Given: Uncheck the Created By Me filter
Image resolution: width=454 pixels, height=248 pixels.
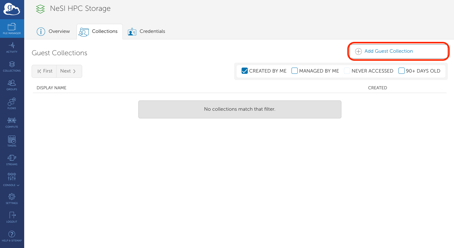Looking at the screenshot, I should click(245, 71).
